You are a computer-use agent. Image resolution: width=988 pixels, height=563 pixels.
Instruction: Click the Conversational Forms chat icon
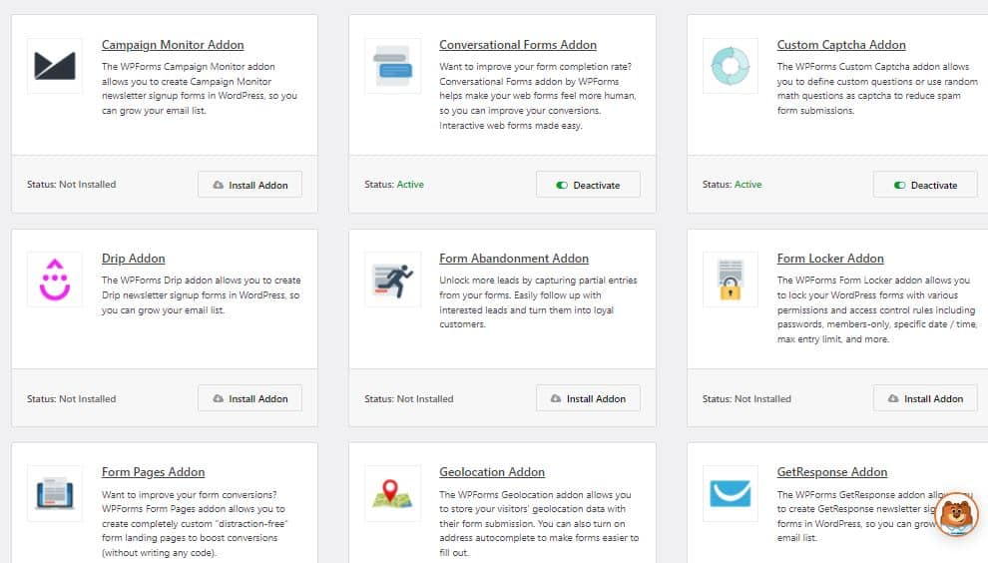click(x=392, y=66)
